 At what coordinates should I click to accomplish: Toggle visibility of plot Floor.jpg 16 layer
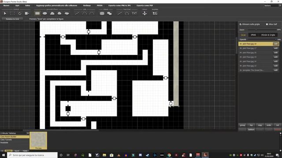[x=241, y=53]
